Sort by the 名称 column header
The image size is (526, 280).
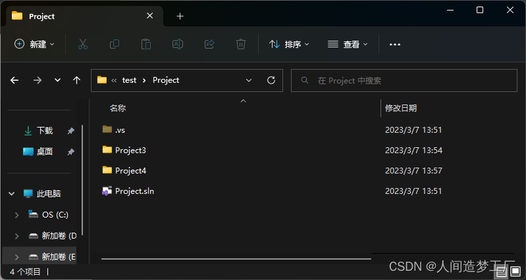click(118, 108)
